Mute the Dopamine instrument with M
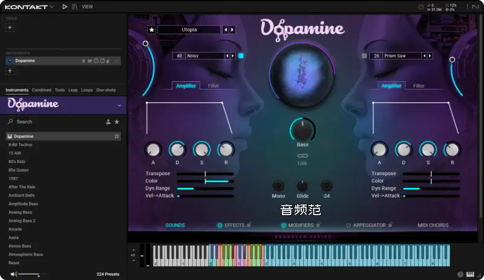Image resolution: width=484 pixels, height=280 pixels. [x=90, y=61]
